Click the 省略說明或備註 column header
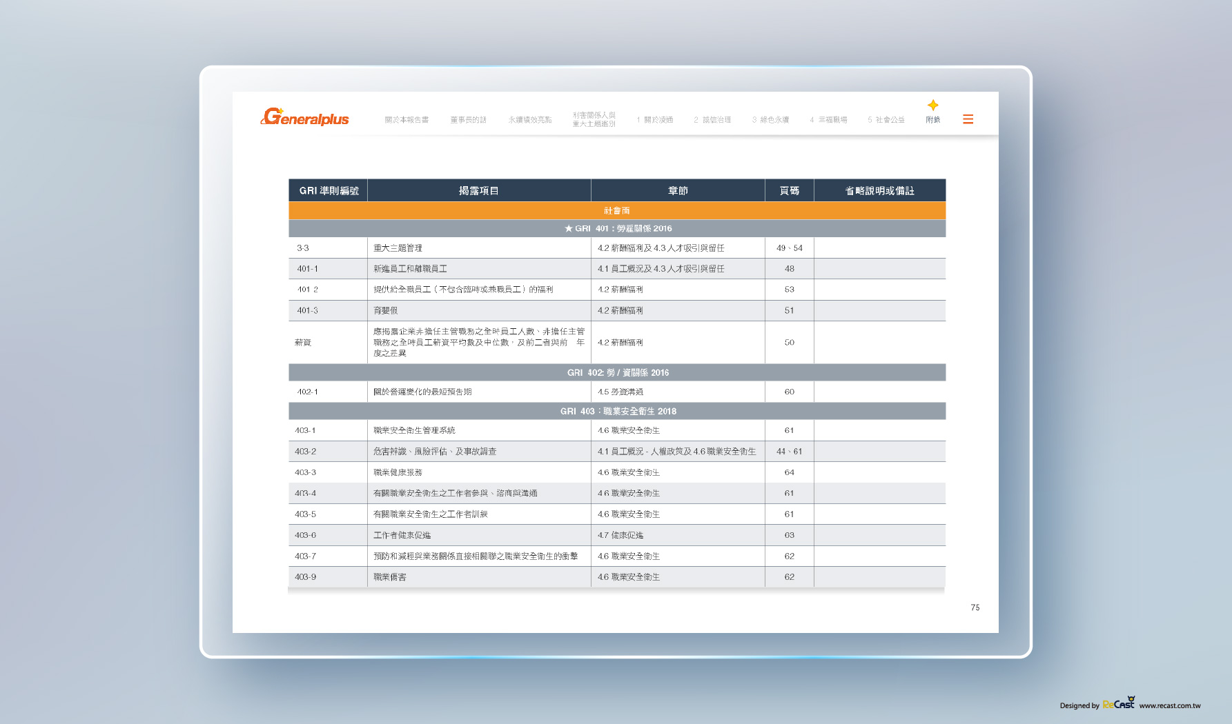 [880, 190]
